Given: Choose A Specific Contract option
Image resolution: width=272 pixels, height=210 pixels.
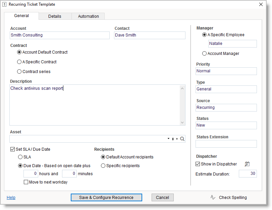Looking at the screenshot, I should pos(19,62).
